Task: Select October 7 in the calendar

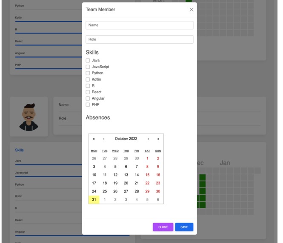Action: pyautogui.click(x=137, y=167)
